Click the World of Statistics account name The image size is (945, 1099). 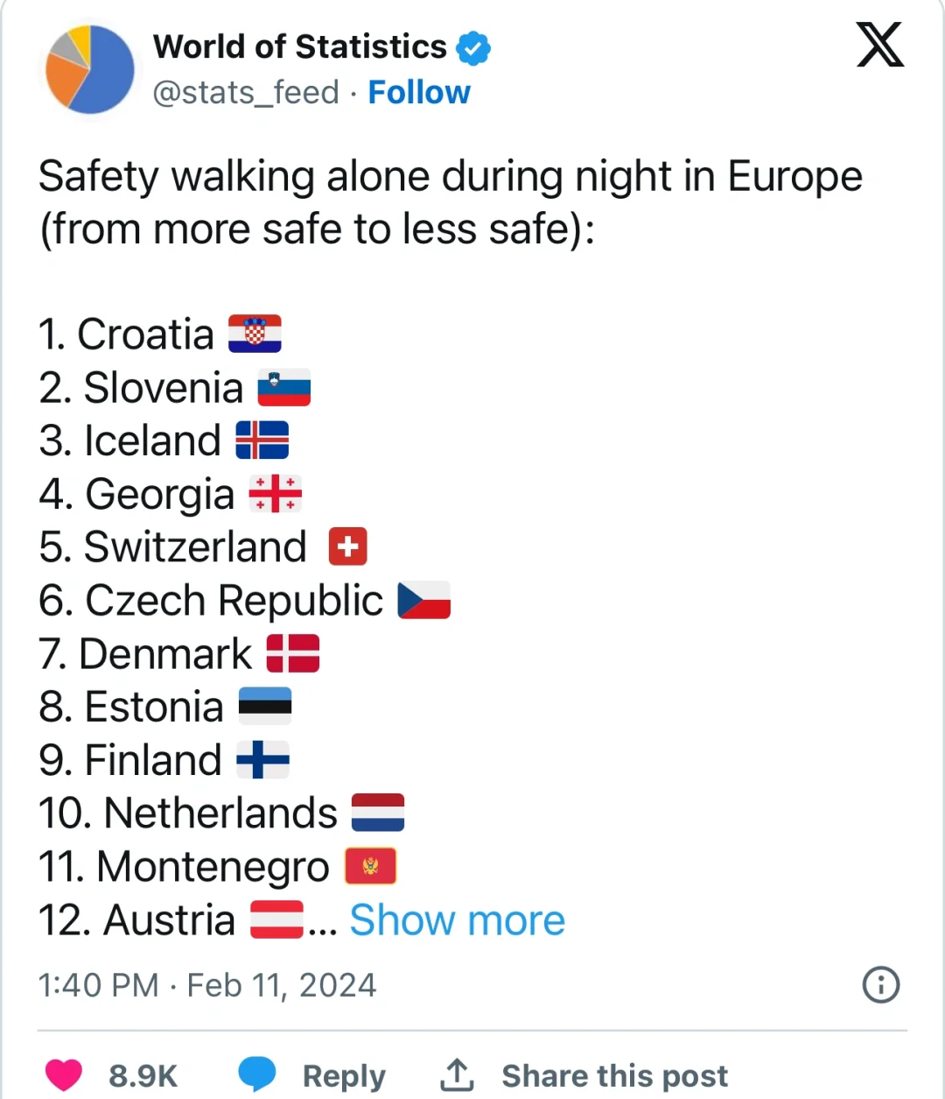click(x=299, y=46)
